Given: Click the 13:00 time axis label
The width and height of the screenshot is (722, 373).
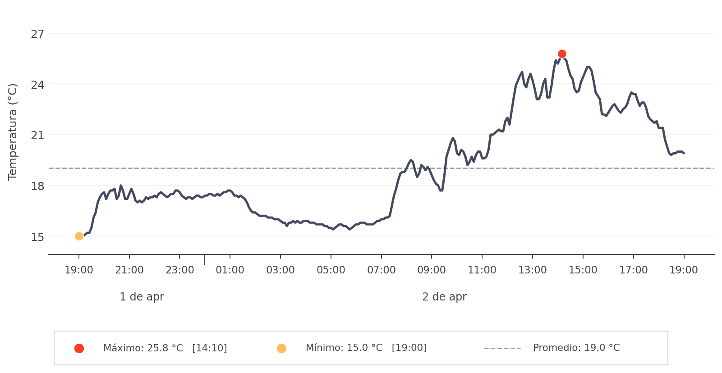Looking at the screenshot, I should pos(533,270).
